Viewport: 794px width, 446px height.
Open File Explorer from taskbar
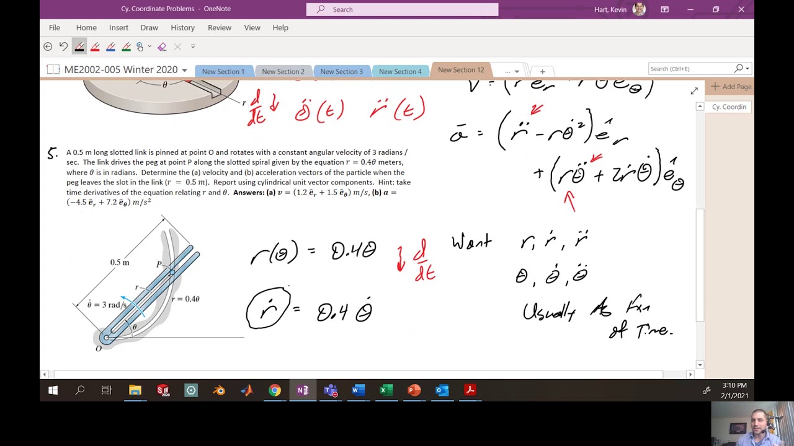(135, 390)
